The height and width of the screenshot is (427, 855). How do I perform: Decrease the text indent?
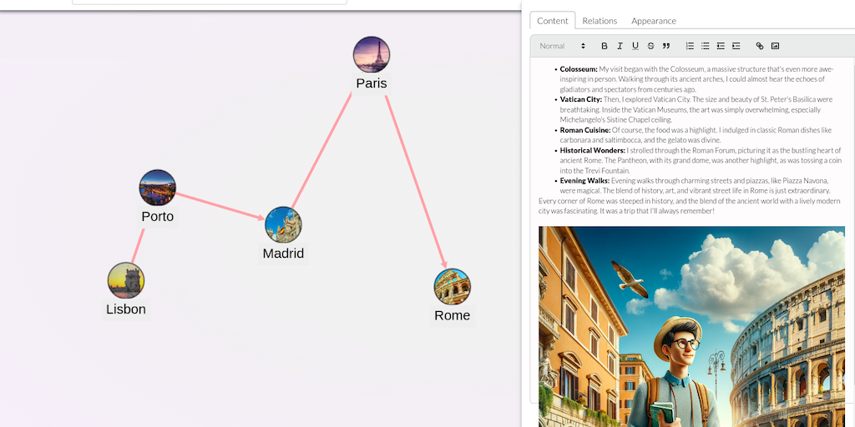coord(721,46)
